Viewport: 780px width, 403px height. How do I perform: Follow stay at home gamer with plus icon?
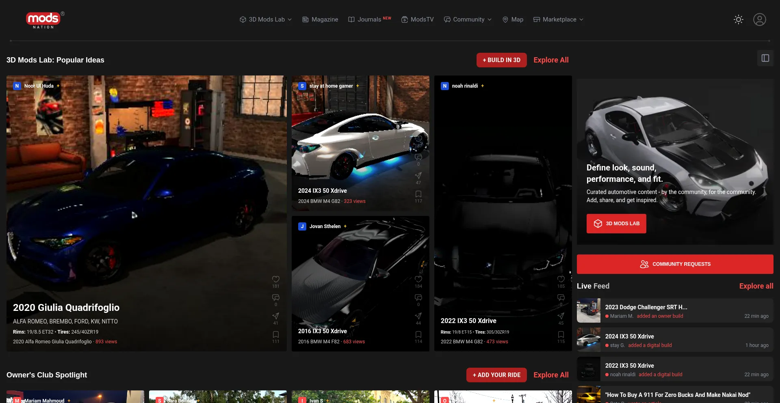[357, 86]
